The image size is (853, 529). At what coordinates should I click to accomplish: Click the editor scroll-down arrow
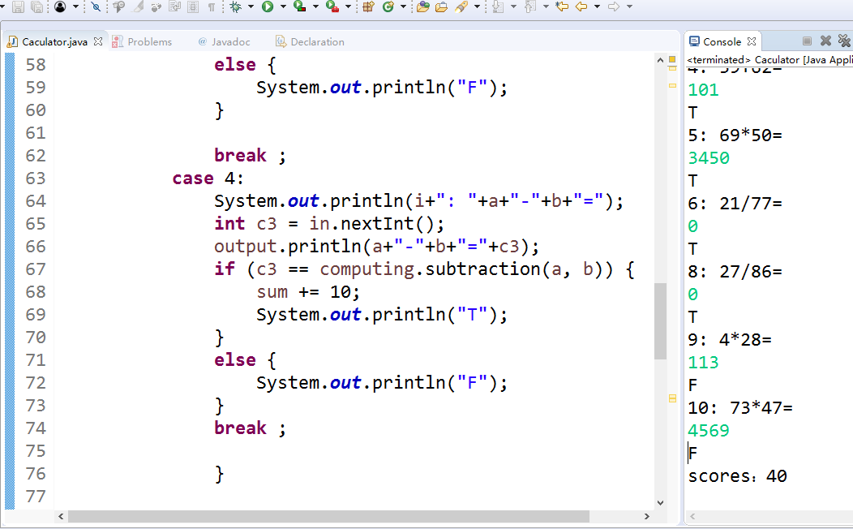tap(660, 503)
